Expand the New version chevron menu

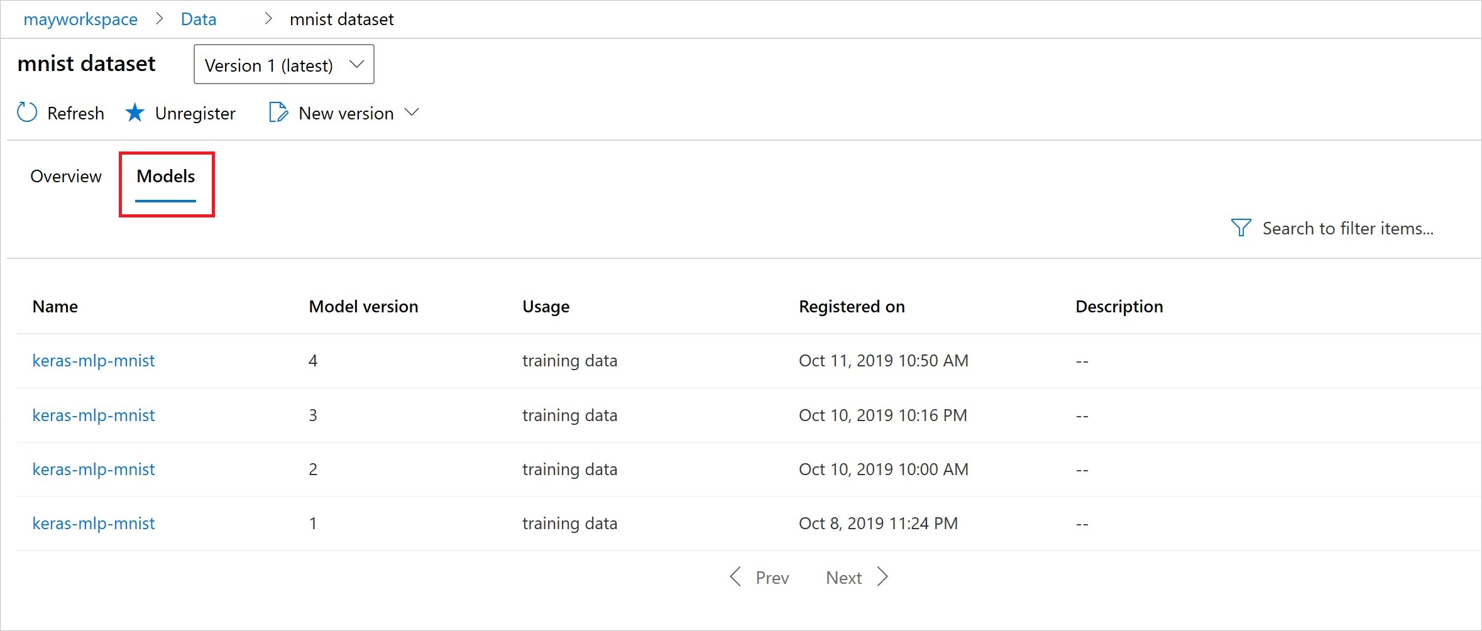[x=412, y=112]
